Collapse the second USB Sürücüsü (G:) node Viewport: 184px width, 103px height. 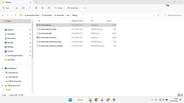tap(2, 86)
